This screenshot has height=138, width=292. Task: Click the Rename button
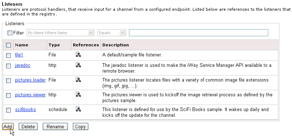55,126
